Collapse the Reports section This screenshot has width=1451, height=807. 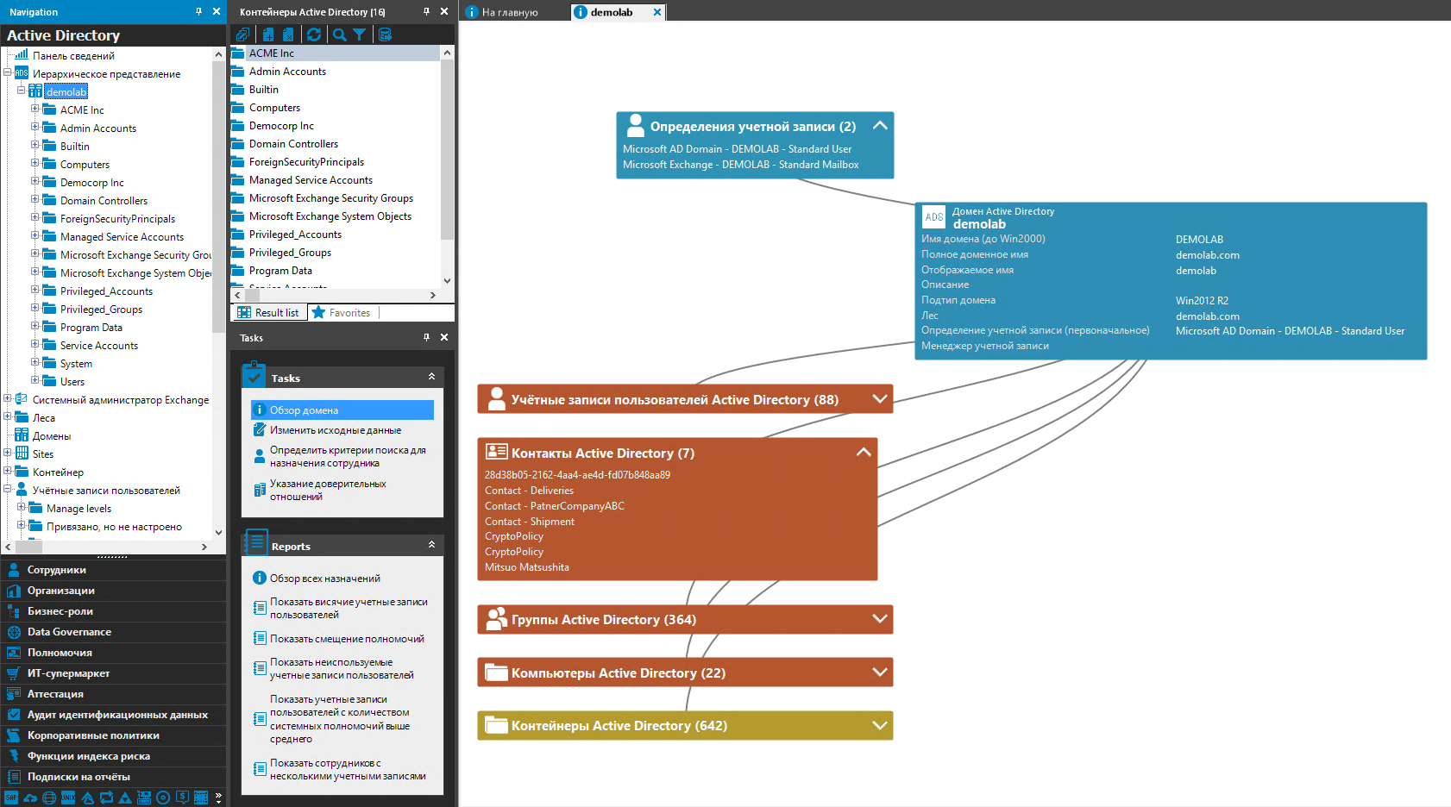[431, 545]
